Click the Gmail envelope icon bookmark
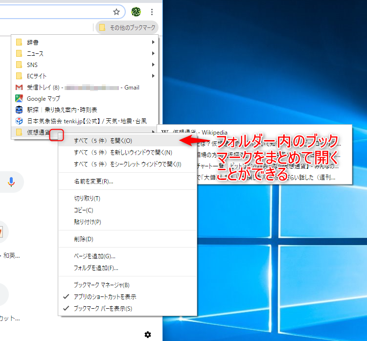 point(19,87)
